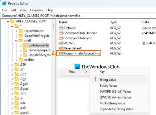Choose QWORD (64-bit) Value
Image resolution: width=156 pixels, height=115 pixels.
click(x=119, y=97)
